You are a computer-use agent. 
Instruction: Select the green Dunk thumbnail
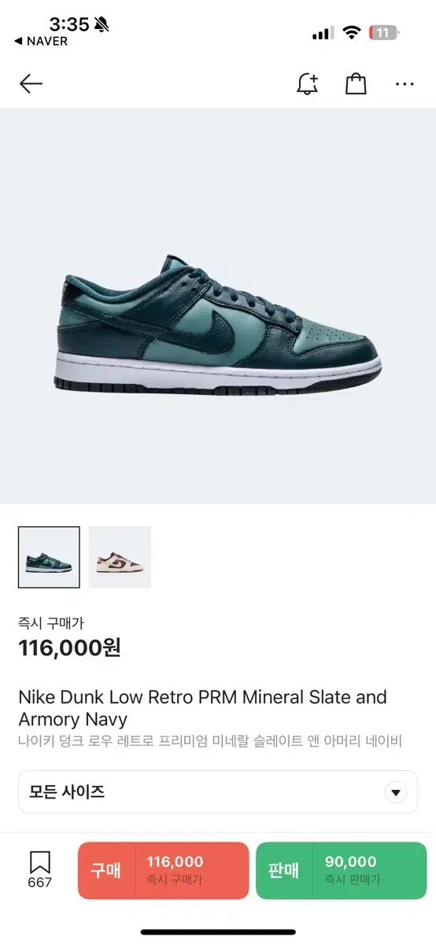point(49,557)
